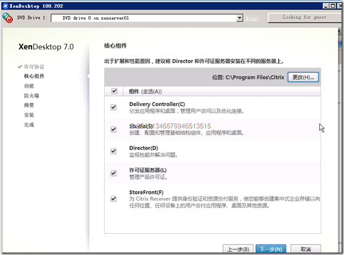Click the 取消 cancel button
This screenshot has width=344, height=255.
pos(306,249)
